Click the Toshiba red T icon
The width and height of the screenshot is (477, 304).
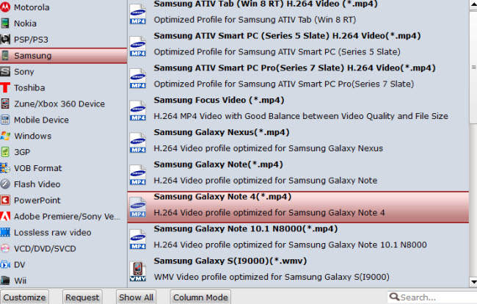(5, 87)
